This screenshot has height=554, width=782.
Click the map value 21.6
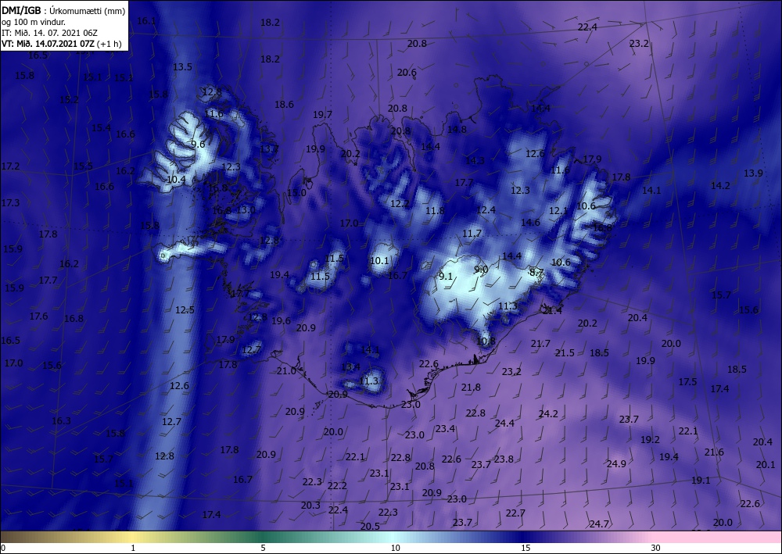pyautogui.click(x=714, y=452)
